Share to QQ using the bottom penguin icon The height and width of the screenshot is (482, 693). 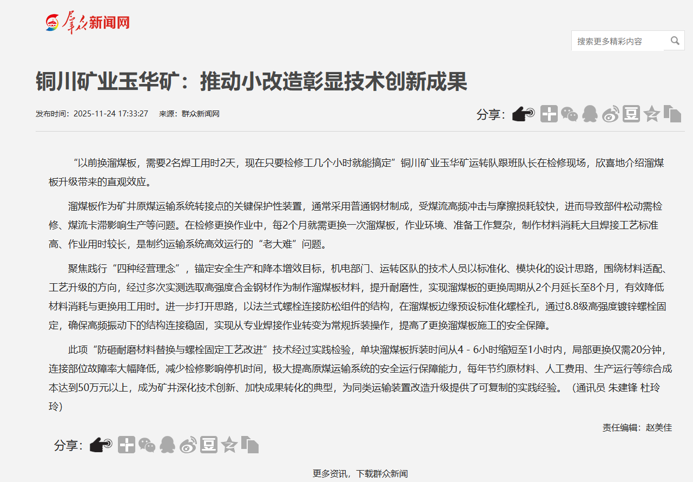pos(167,445)
